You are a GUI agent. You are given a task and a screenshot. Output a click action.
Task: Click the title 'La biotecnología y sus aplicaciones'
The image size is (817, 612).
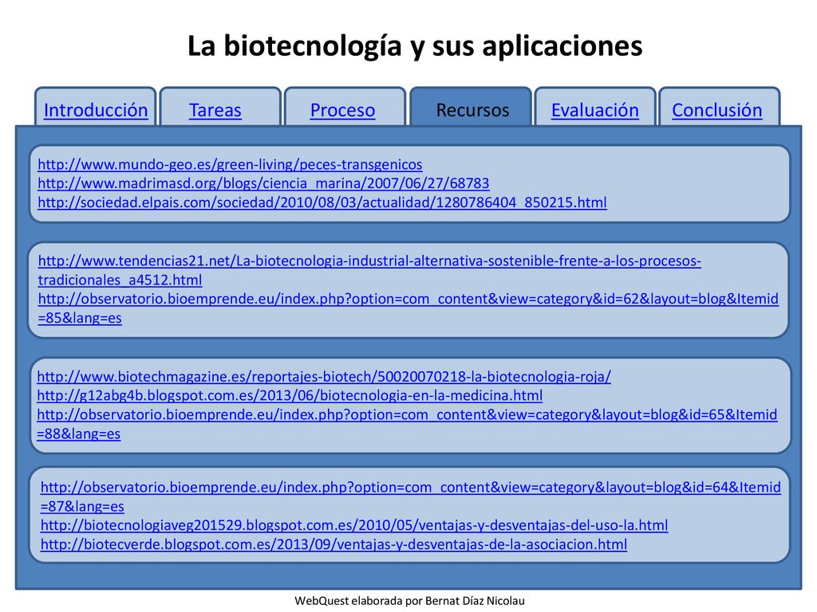pos(415,45)
